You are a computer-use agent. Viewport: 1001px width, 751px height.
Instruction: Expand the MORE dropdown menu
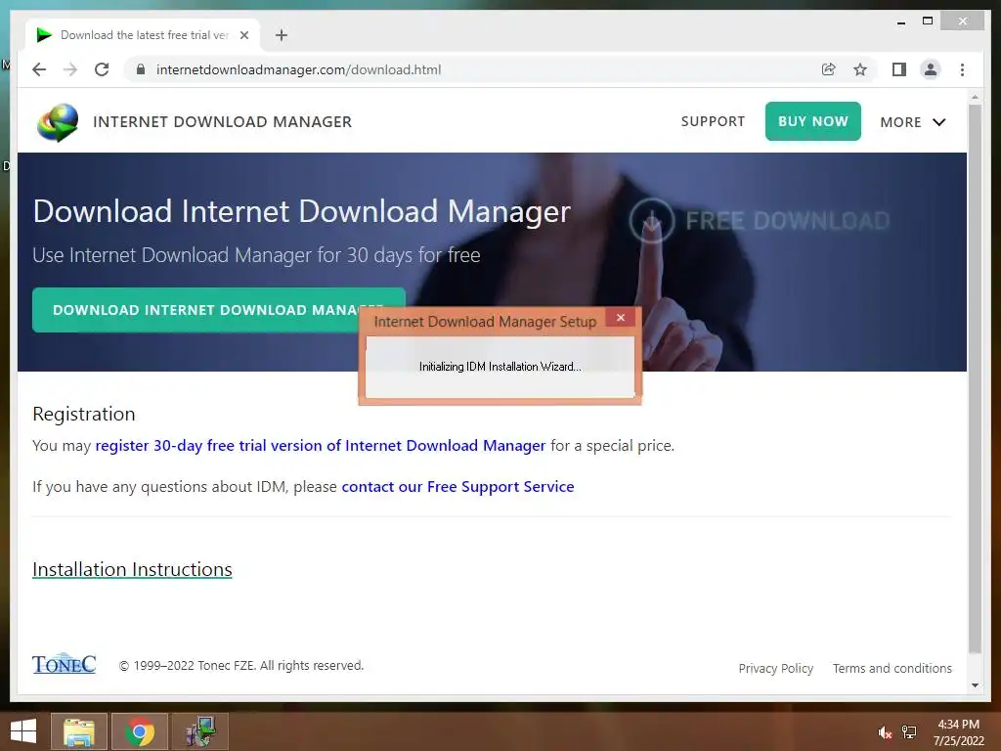pos(912,122)
